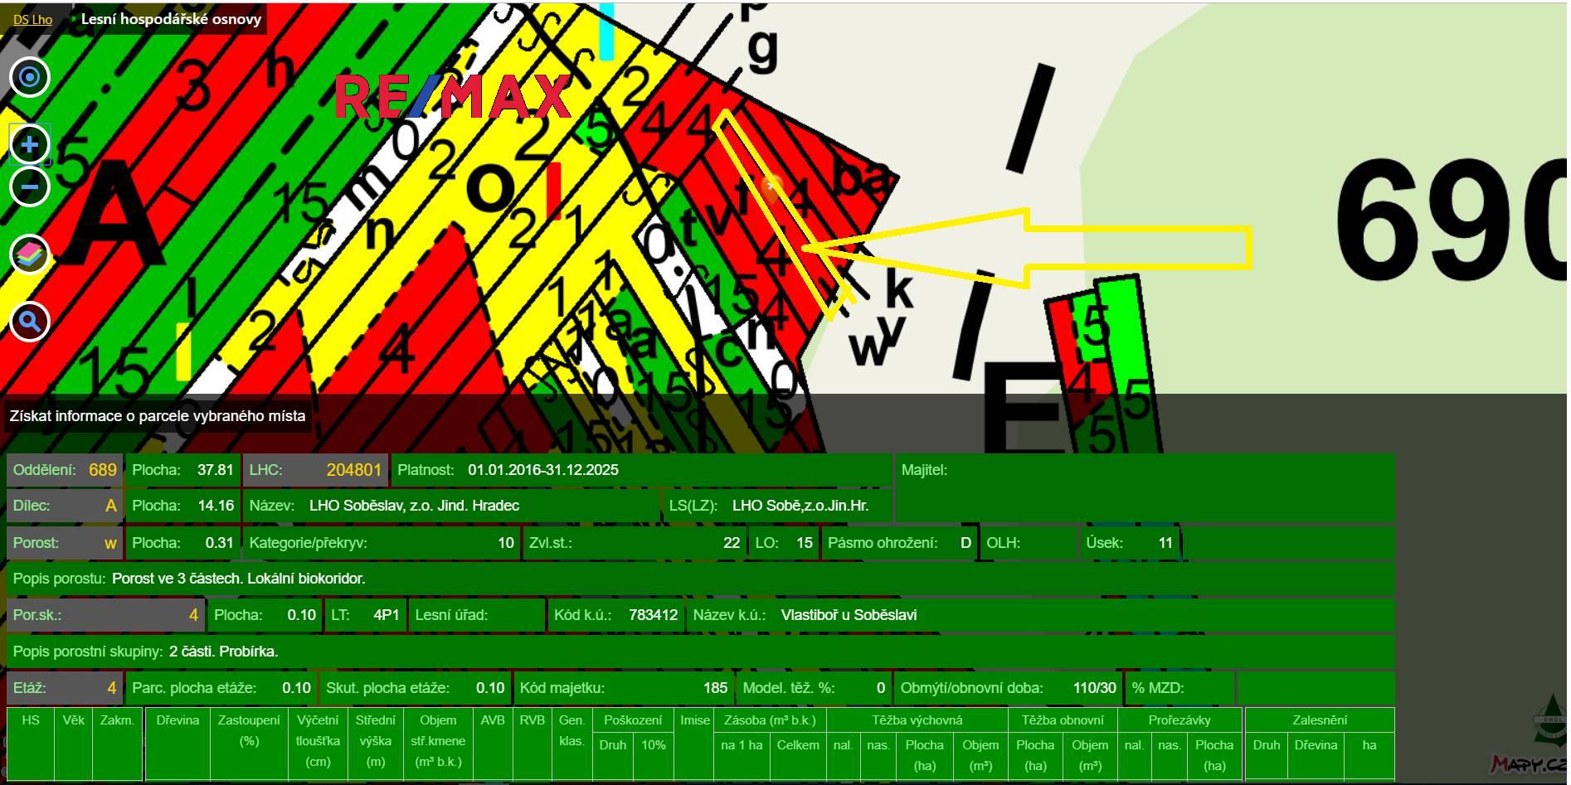The image size is (1571, 785).
Task: Click the Lesní úřad field
Action: [x=477, y=615]
